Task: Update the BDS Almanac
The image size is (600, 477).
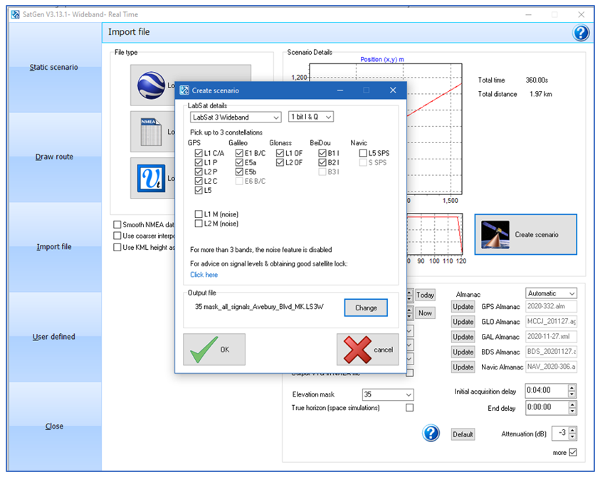Action: (x=463, y=352)
